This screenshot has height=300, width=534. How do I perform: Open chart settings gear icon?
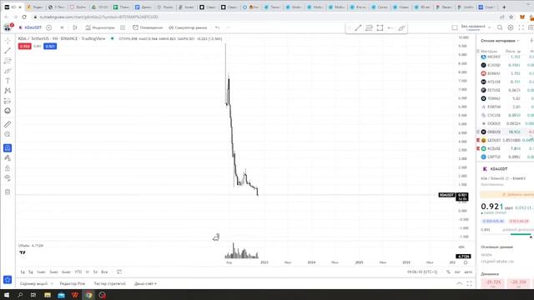[x=511, y=27]
